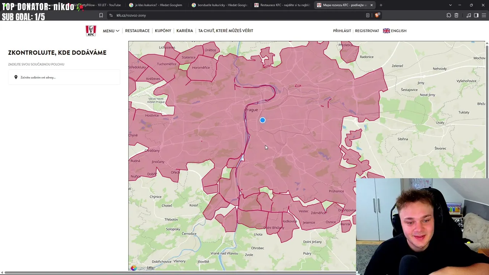Open a new browser tab
Viewport: 489px width, 275px height.
(x=381, y=5)
